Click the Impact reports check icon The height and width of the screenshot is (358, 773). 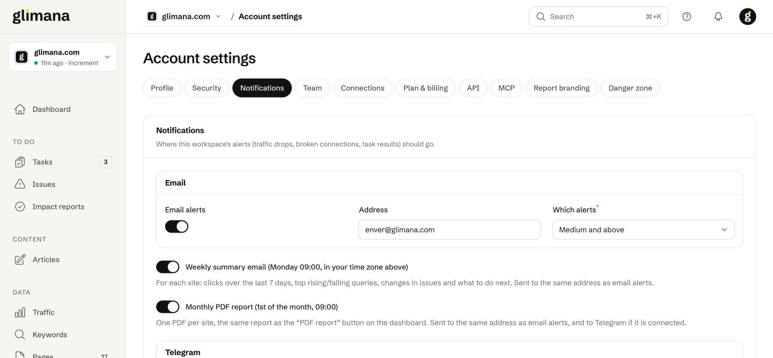[20, 207]
